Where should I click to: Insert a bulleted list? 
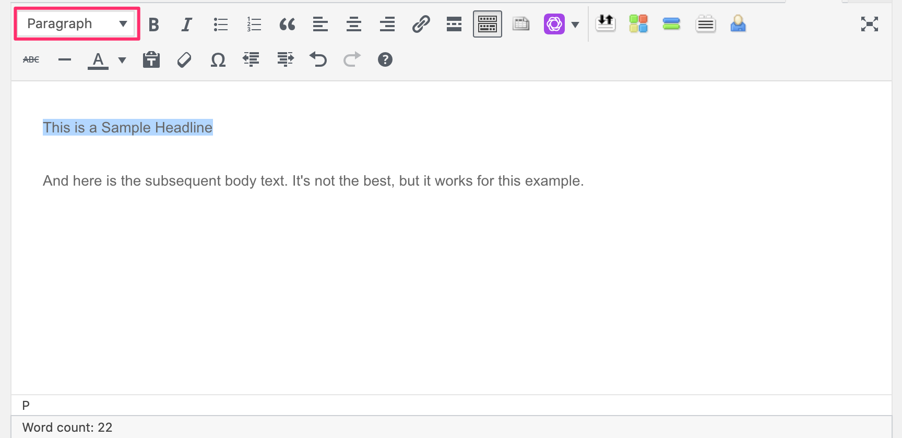tap(220, 25)
